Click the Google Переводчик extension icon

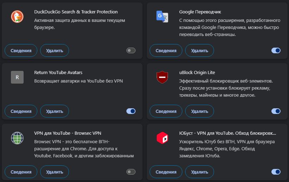coord(162,16)
